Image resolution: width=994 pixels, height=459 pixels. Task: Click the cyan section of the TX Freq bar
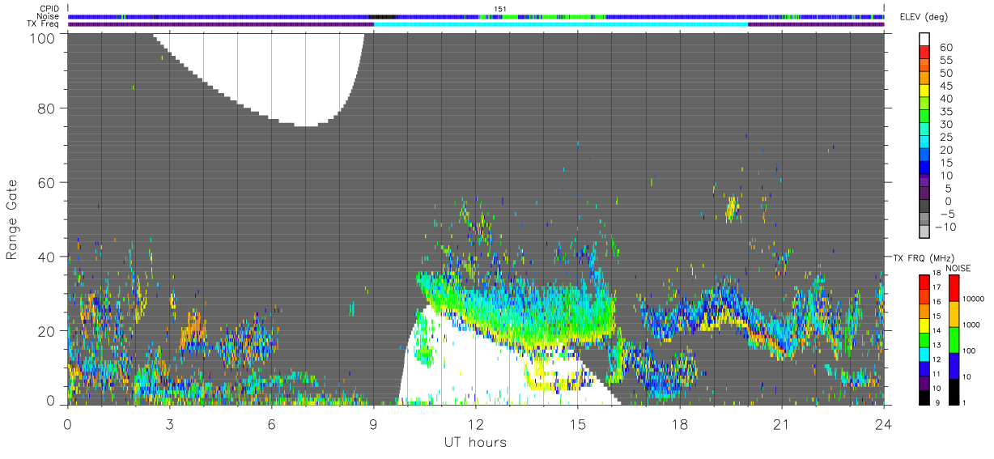coord(561,23)
